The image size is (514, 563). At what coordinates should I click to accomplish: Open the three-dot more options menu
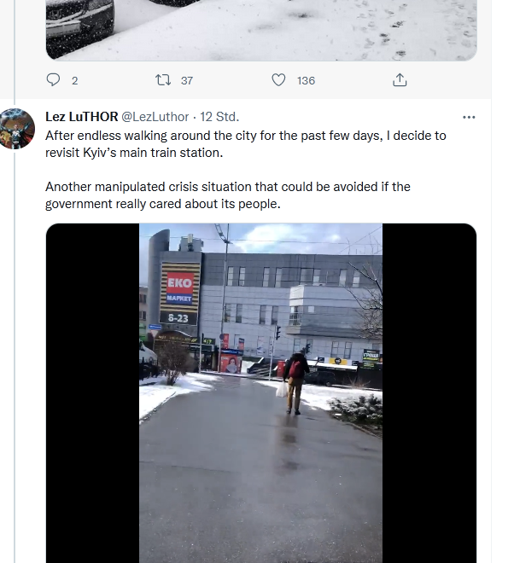[x=469, y=117]
